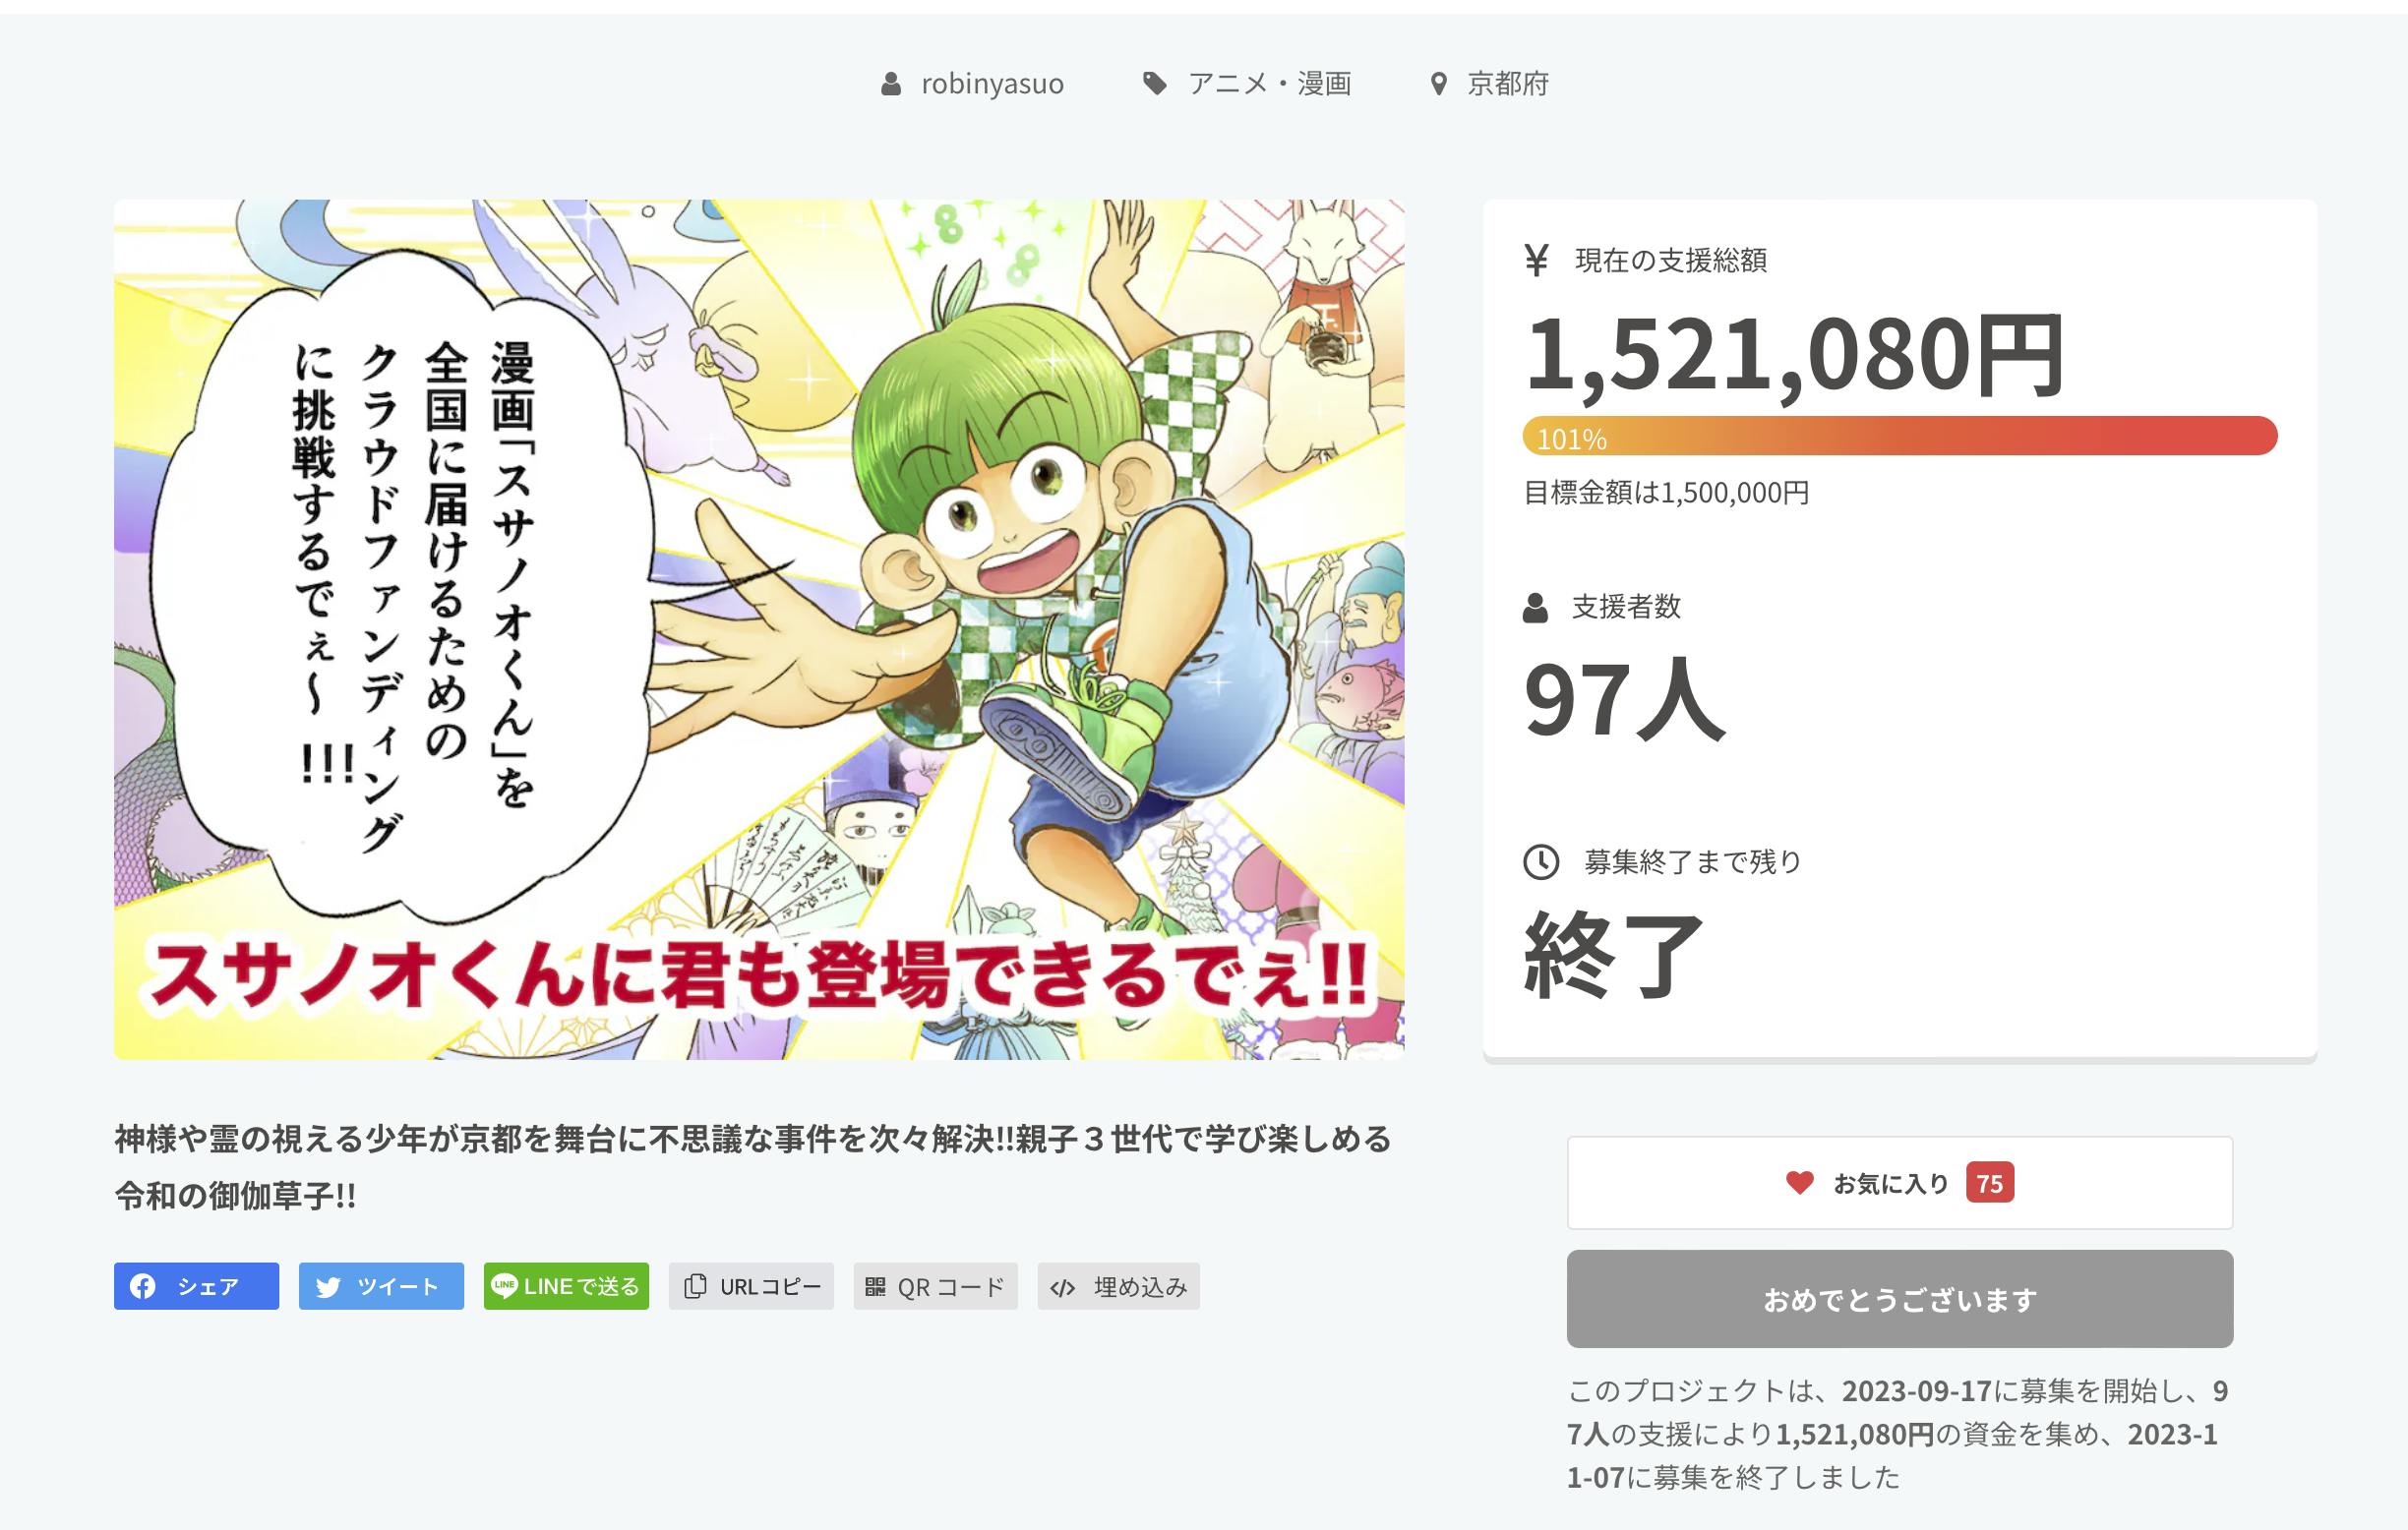Viewport: 2408px width, 1530px height.
Task: Click the category tag icon
Action: click(x=1154, y=83)
